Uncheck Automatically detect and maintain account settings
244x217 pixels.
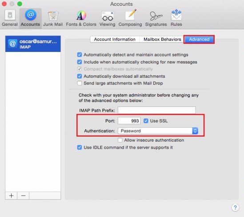pos(80,55)
